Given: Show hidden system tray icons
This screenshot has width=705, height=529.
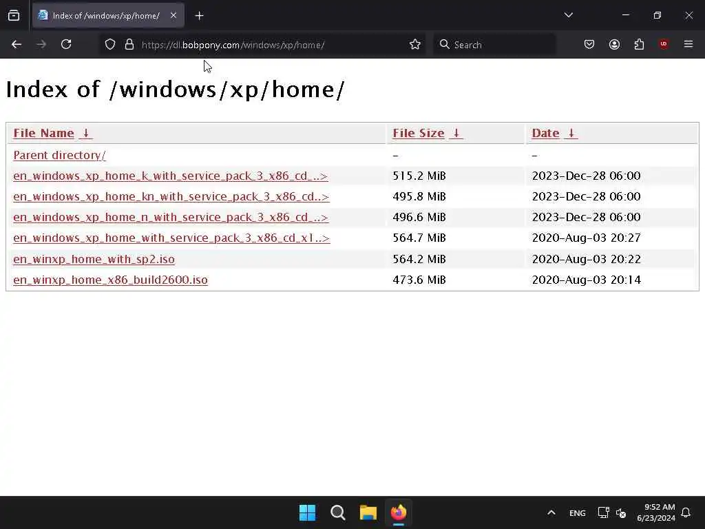Looking at the screenshot, I should pos(551,512).
